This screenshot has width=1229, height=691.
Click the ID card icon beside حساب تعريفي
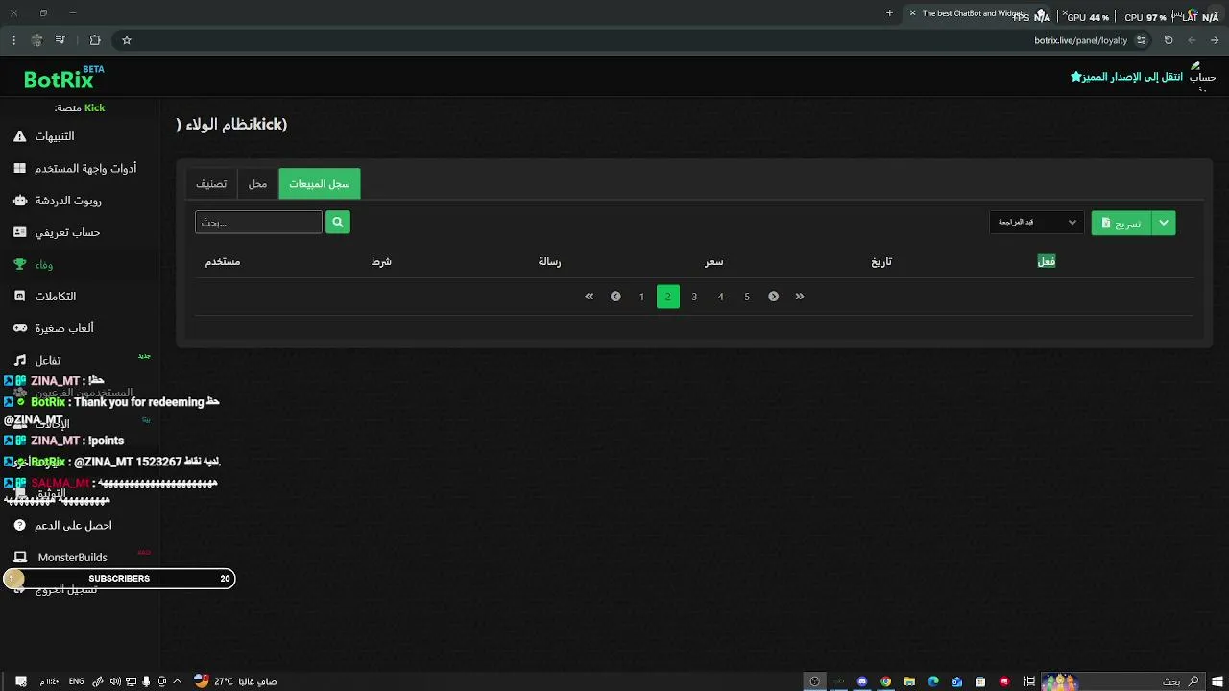coord(19,232)
